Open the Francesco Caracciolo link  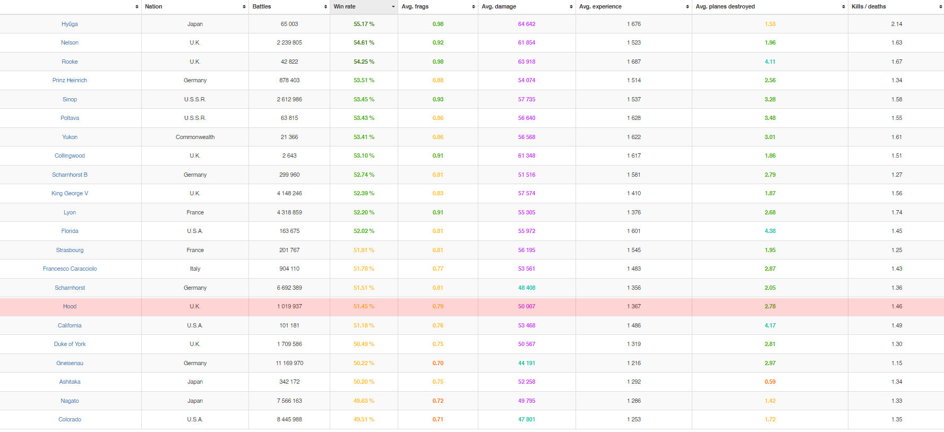pyautogui.click(x=70, y=269)
